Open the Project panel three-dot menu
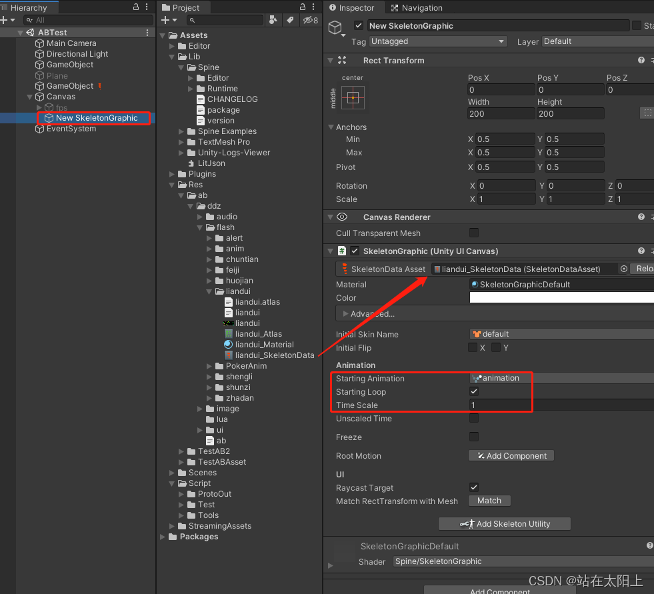Image resolution: width=654 pixels, height=594 pixels. pyautogui.click(x=313, y=7)
